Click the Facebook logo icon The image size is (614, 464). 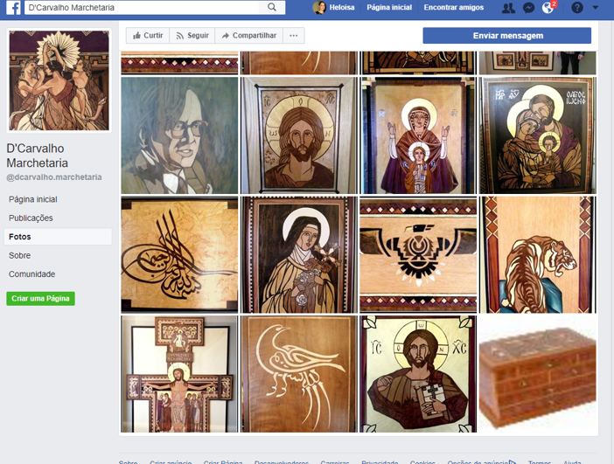13,8
